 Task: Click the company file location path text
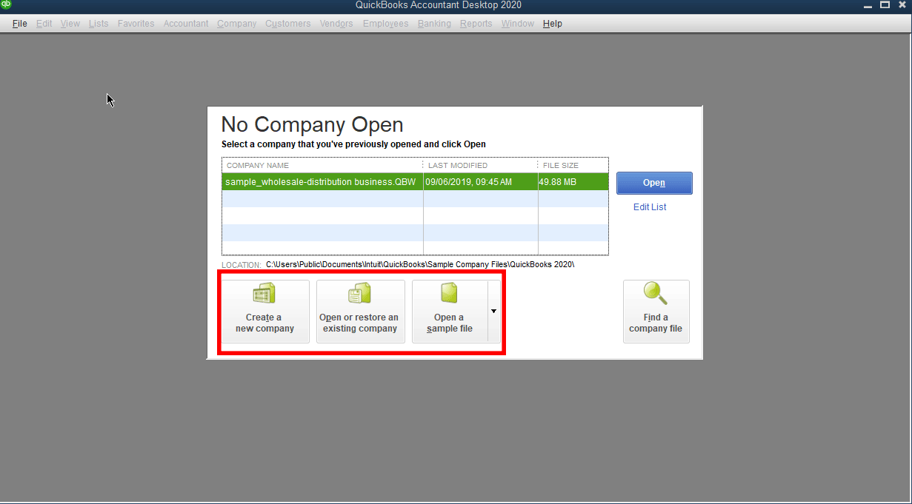coord(420,264)
